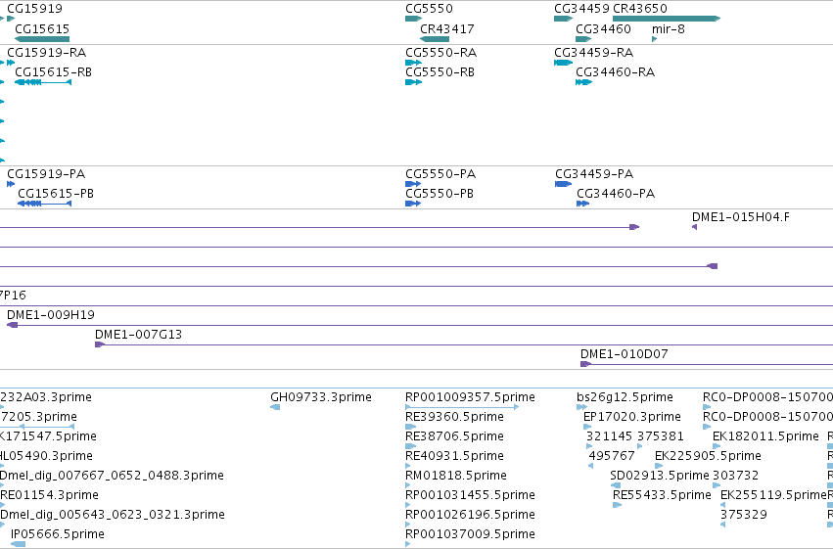This screenshot has height=549, width=833.
Task: Click the DME1-007G13 clone start marker
Action: pos(100,344)
